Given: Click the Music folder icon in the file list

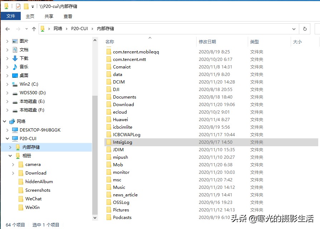Looking at the screenshot, I should [109, 187].
